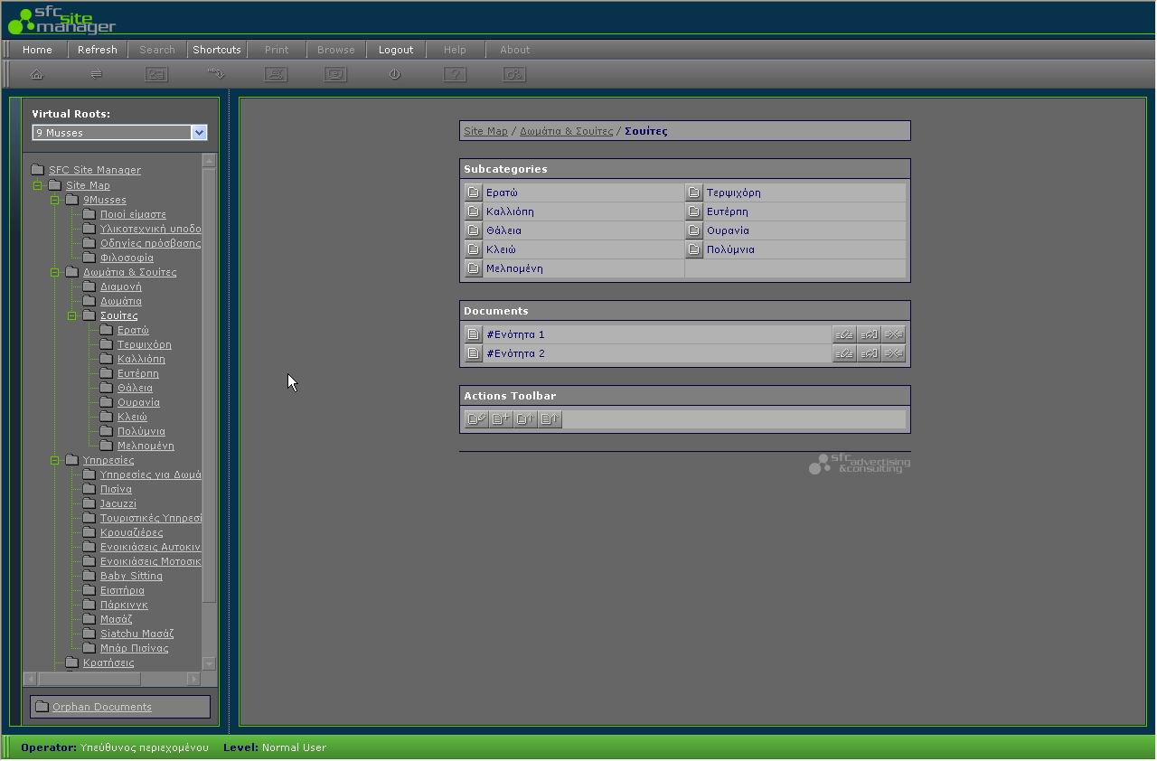Click the folder icon beside Τερψιχόρη subcategory
The image size is (1157, 761).
pyautogui.click(x=693, y=193)
